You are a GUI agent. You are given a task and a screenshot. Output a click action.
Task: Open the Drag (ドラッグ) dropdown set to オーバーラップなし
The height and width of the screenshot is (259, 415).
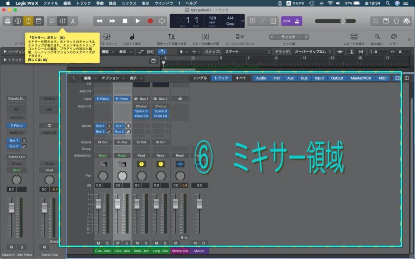312,52
